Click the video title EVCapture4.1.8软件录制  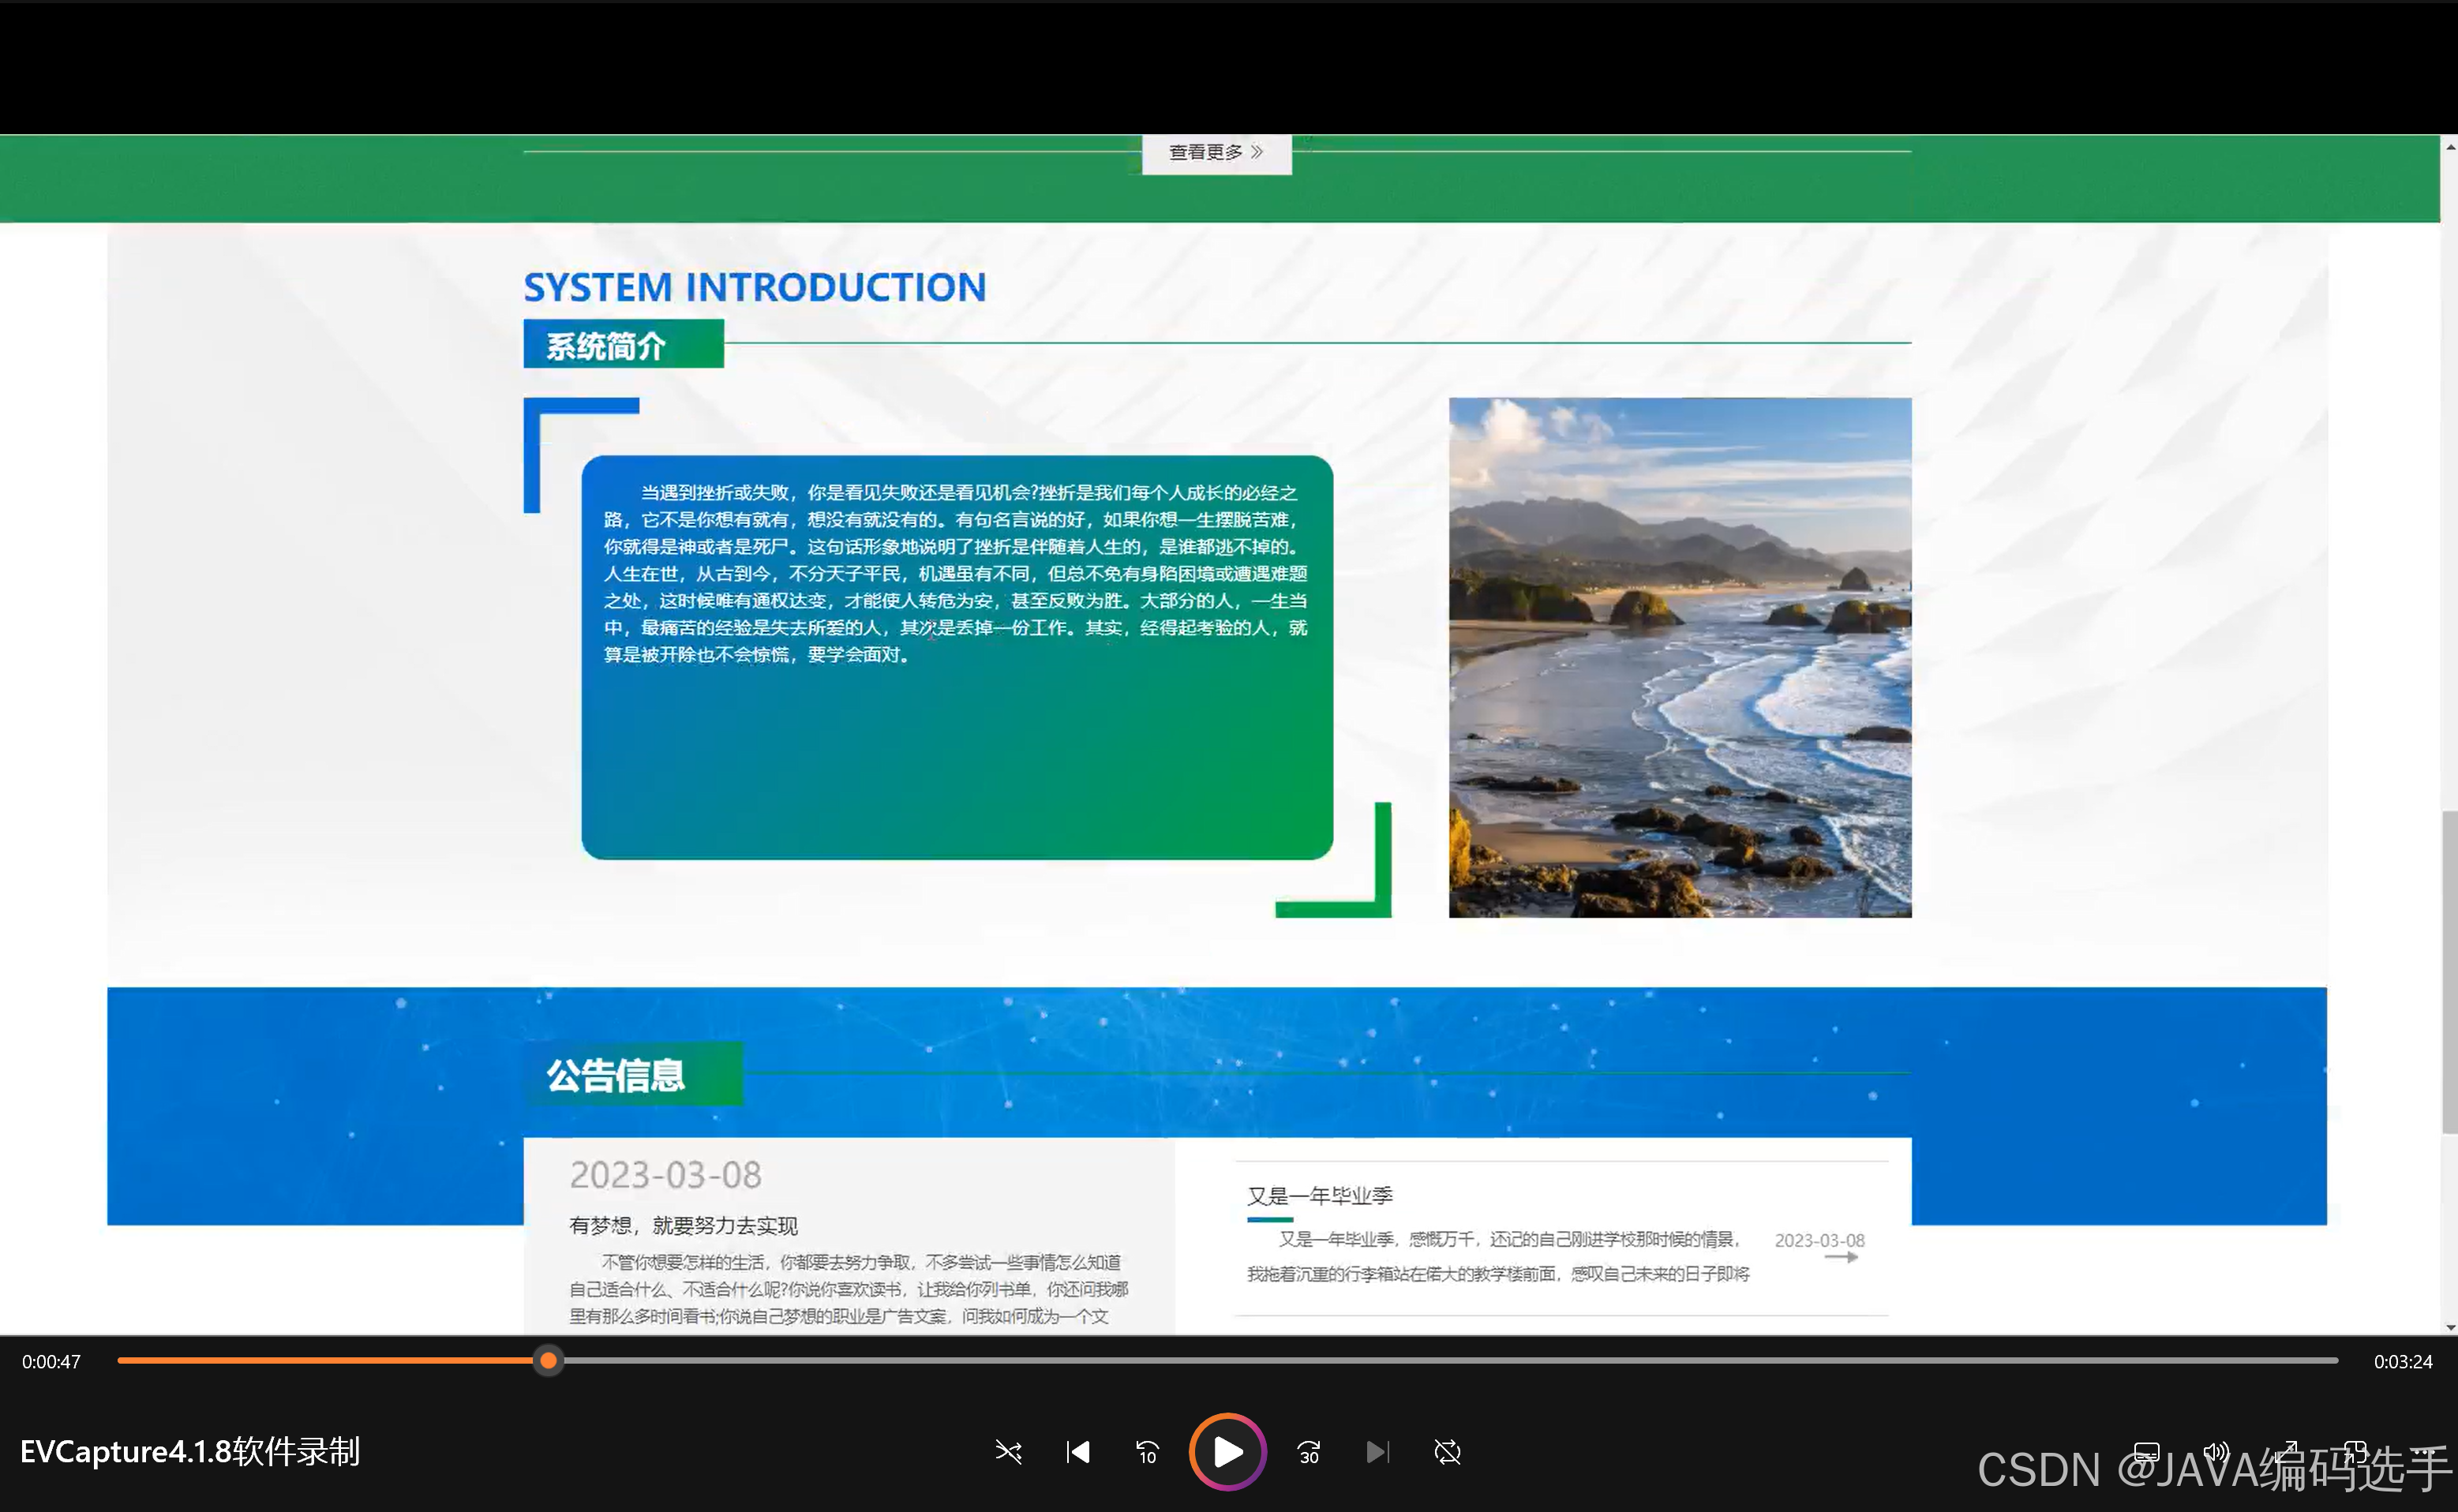pyautogui.click(x=190, y=1451)
